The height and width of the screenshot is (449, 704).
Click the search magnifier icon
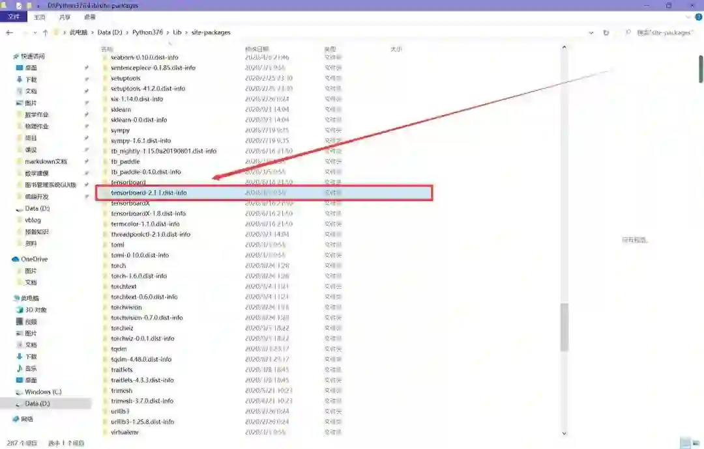point(628,33)
